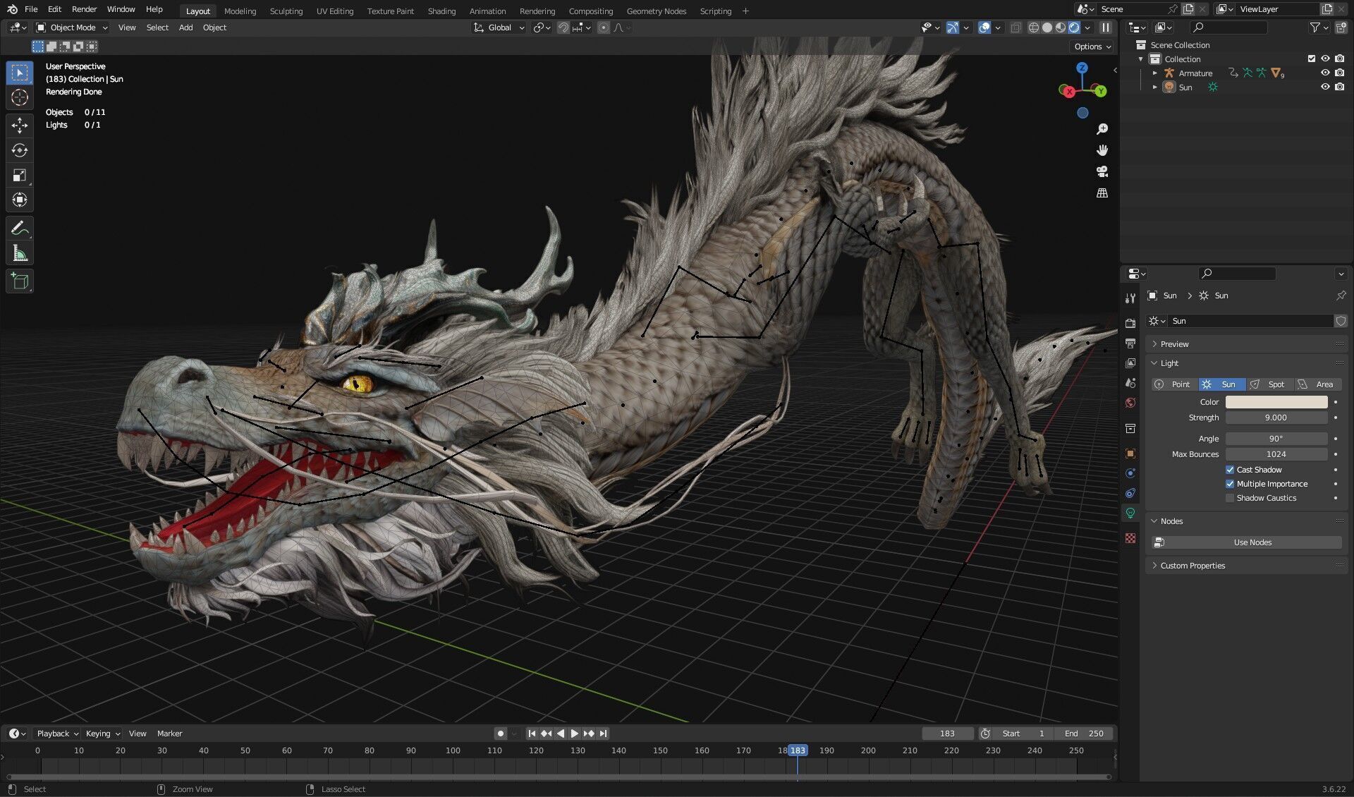1354x797 pixels.
Task: Toggle X-ray display in viewport header
Action: point(1015,28)
